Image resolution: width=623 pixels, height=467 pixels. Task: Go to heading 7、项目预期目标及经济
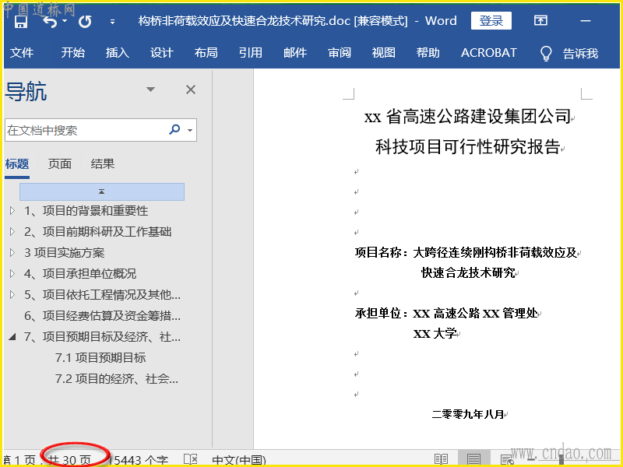(102, 337)
